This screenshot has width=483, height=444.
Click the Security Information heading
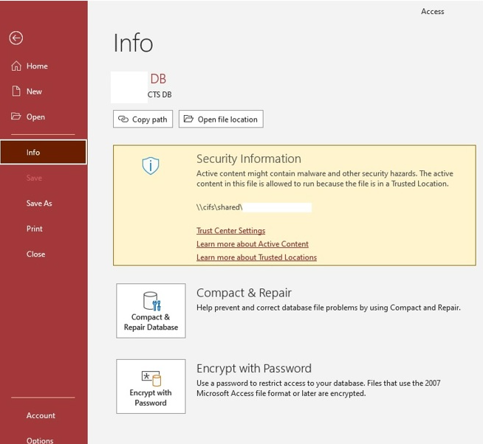[249, 159]
